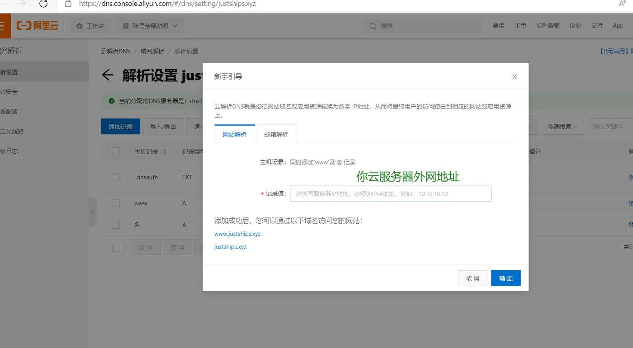The width and height of the screenshot is (633, 348).
Task: Sort by the 主机记录 column arrows
Action: coord(165,152)
